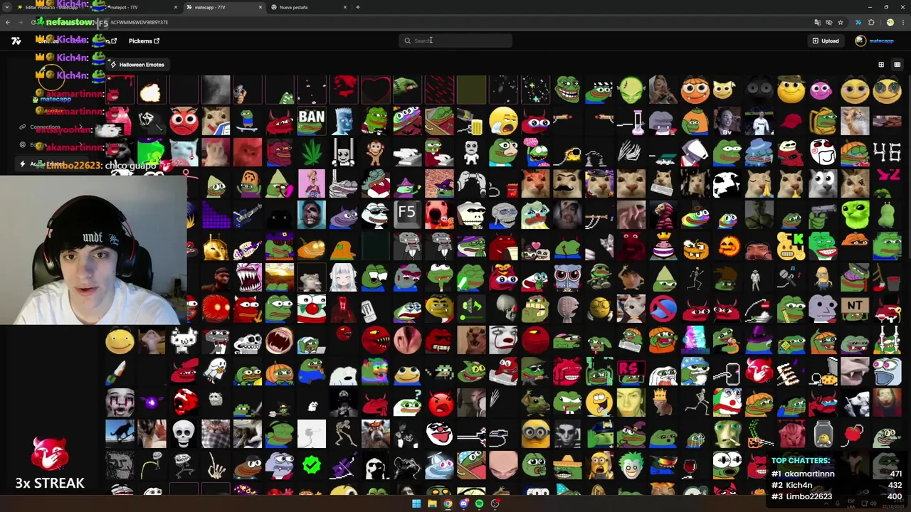Open the matecapp profile menu

(875, 41)
